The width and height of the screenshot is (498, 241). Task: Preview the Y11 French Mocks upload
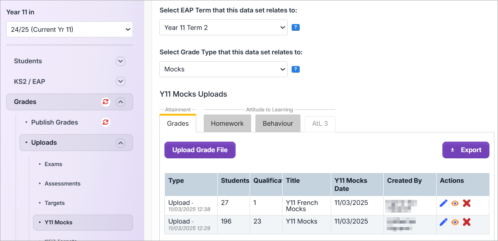point(455,203)
